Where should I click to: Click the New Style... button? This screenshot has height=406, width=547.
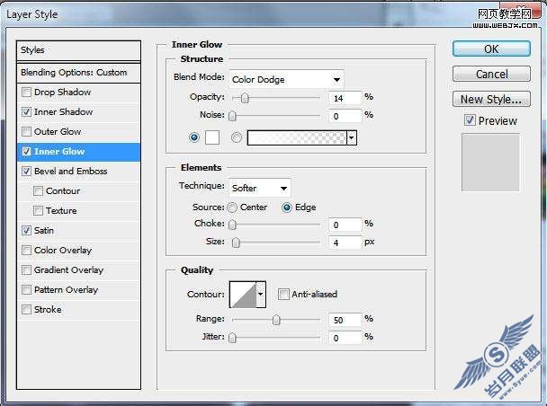[x=491, y=99]
